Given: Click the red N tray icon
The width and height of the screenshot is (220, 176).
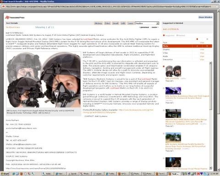Looking at the screenshot, I should [x=198, y=174].
